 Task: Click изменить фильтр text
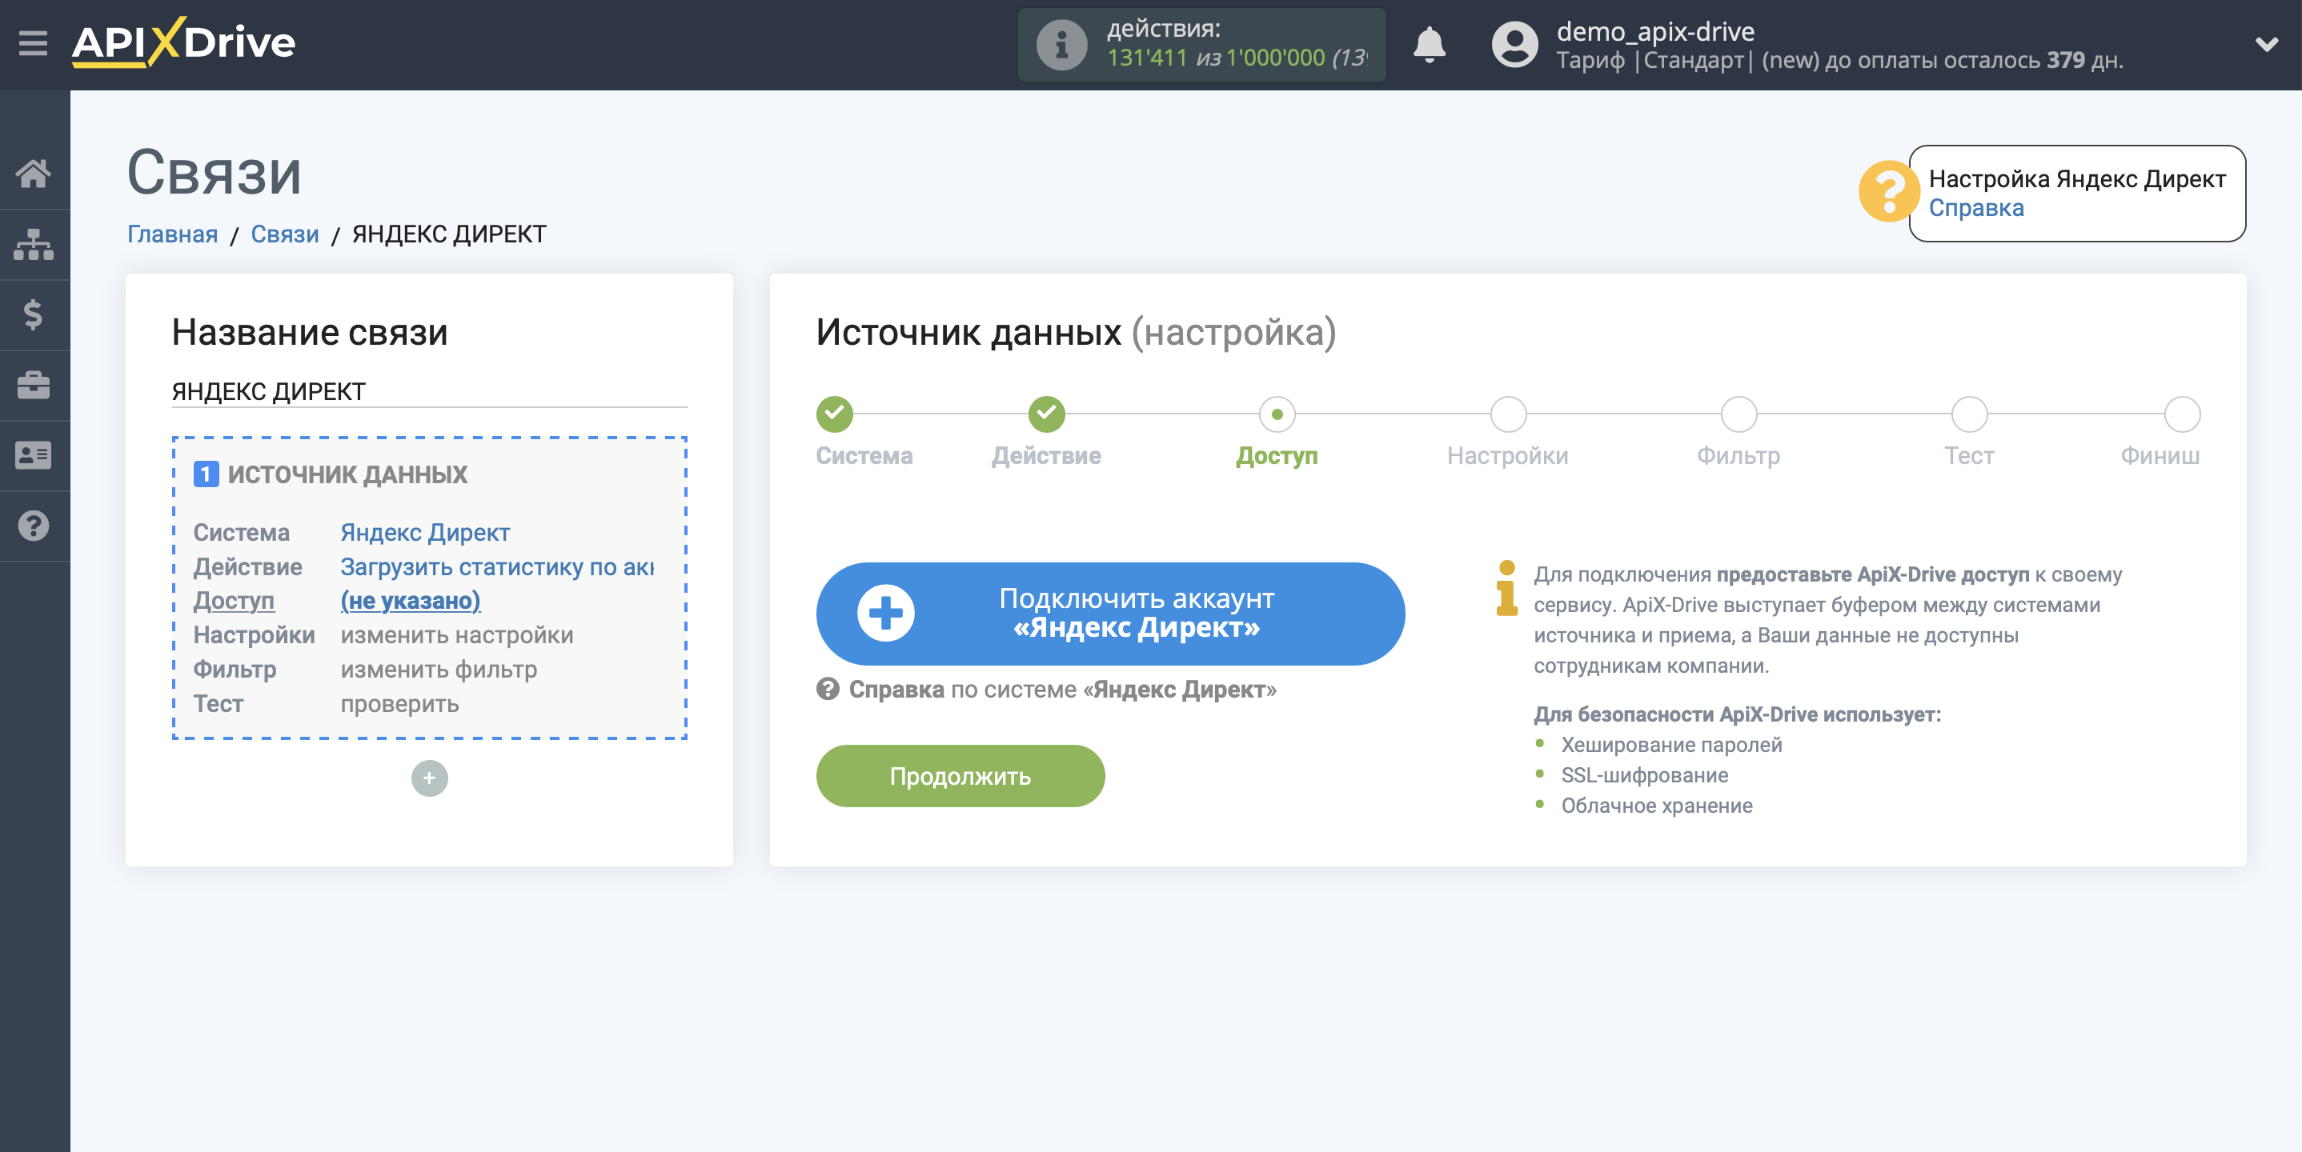tap(439, 670)
